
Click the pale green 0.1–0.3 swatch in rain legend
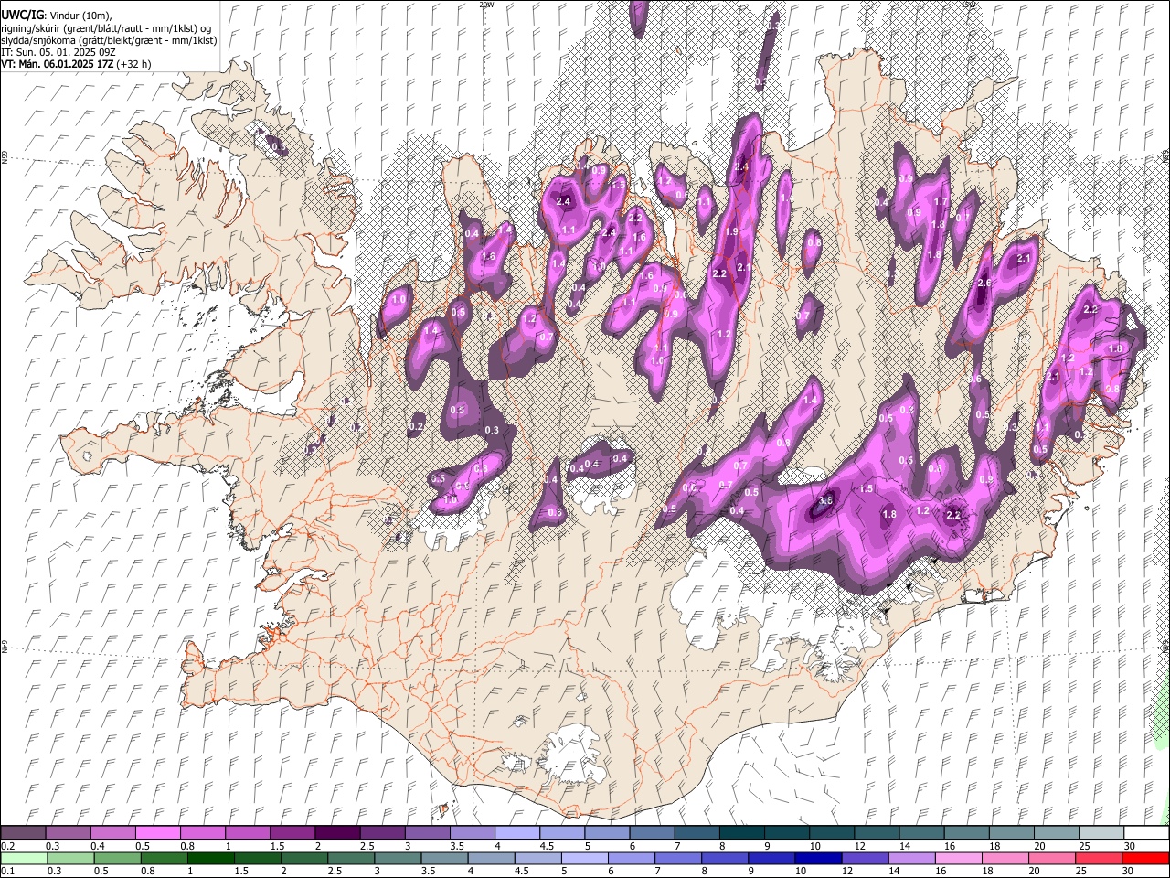[24, 859]
